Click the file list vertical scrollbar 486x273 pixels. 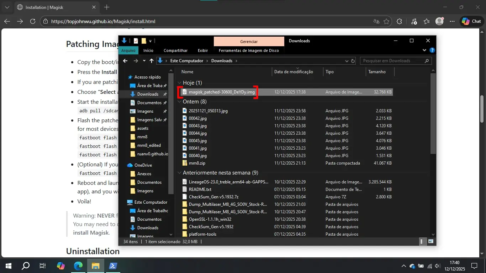click(x=433, y=114)
